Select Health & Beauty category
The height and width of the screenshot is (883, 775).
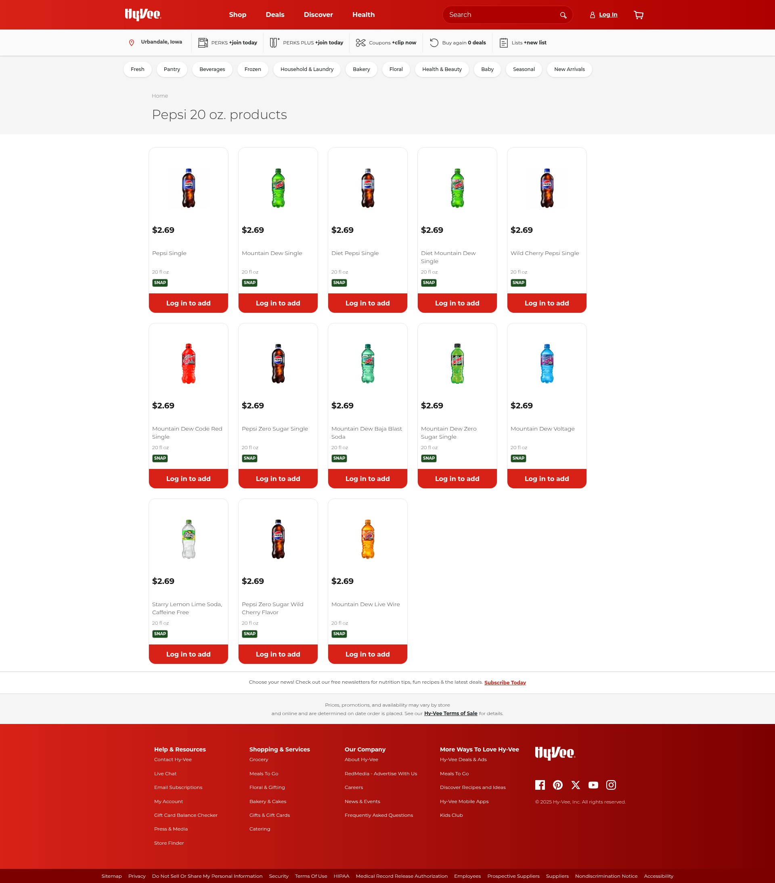(442, 69)
